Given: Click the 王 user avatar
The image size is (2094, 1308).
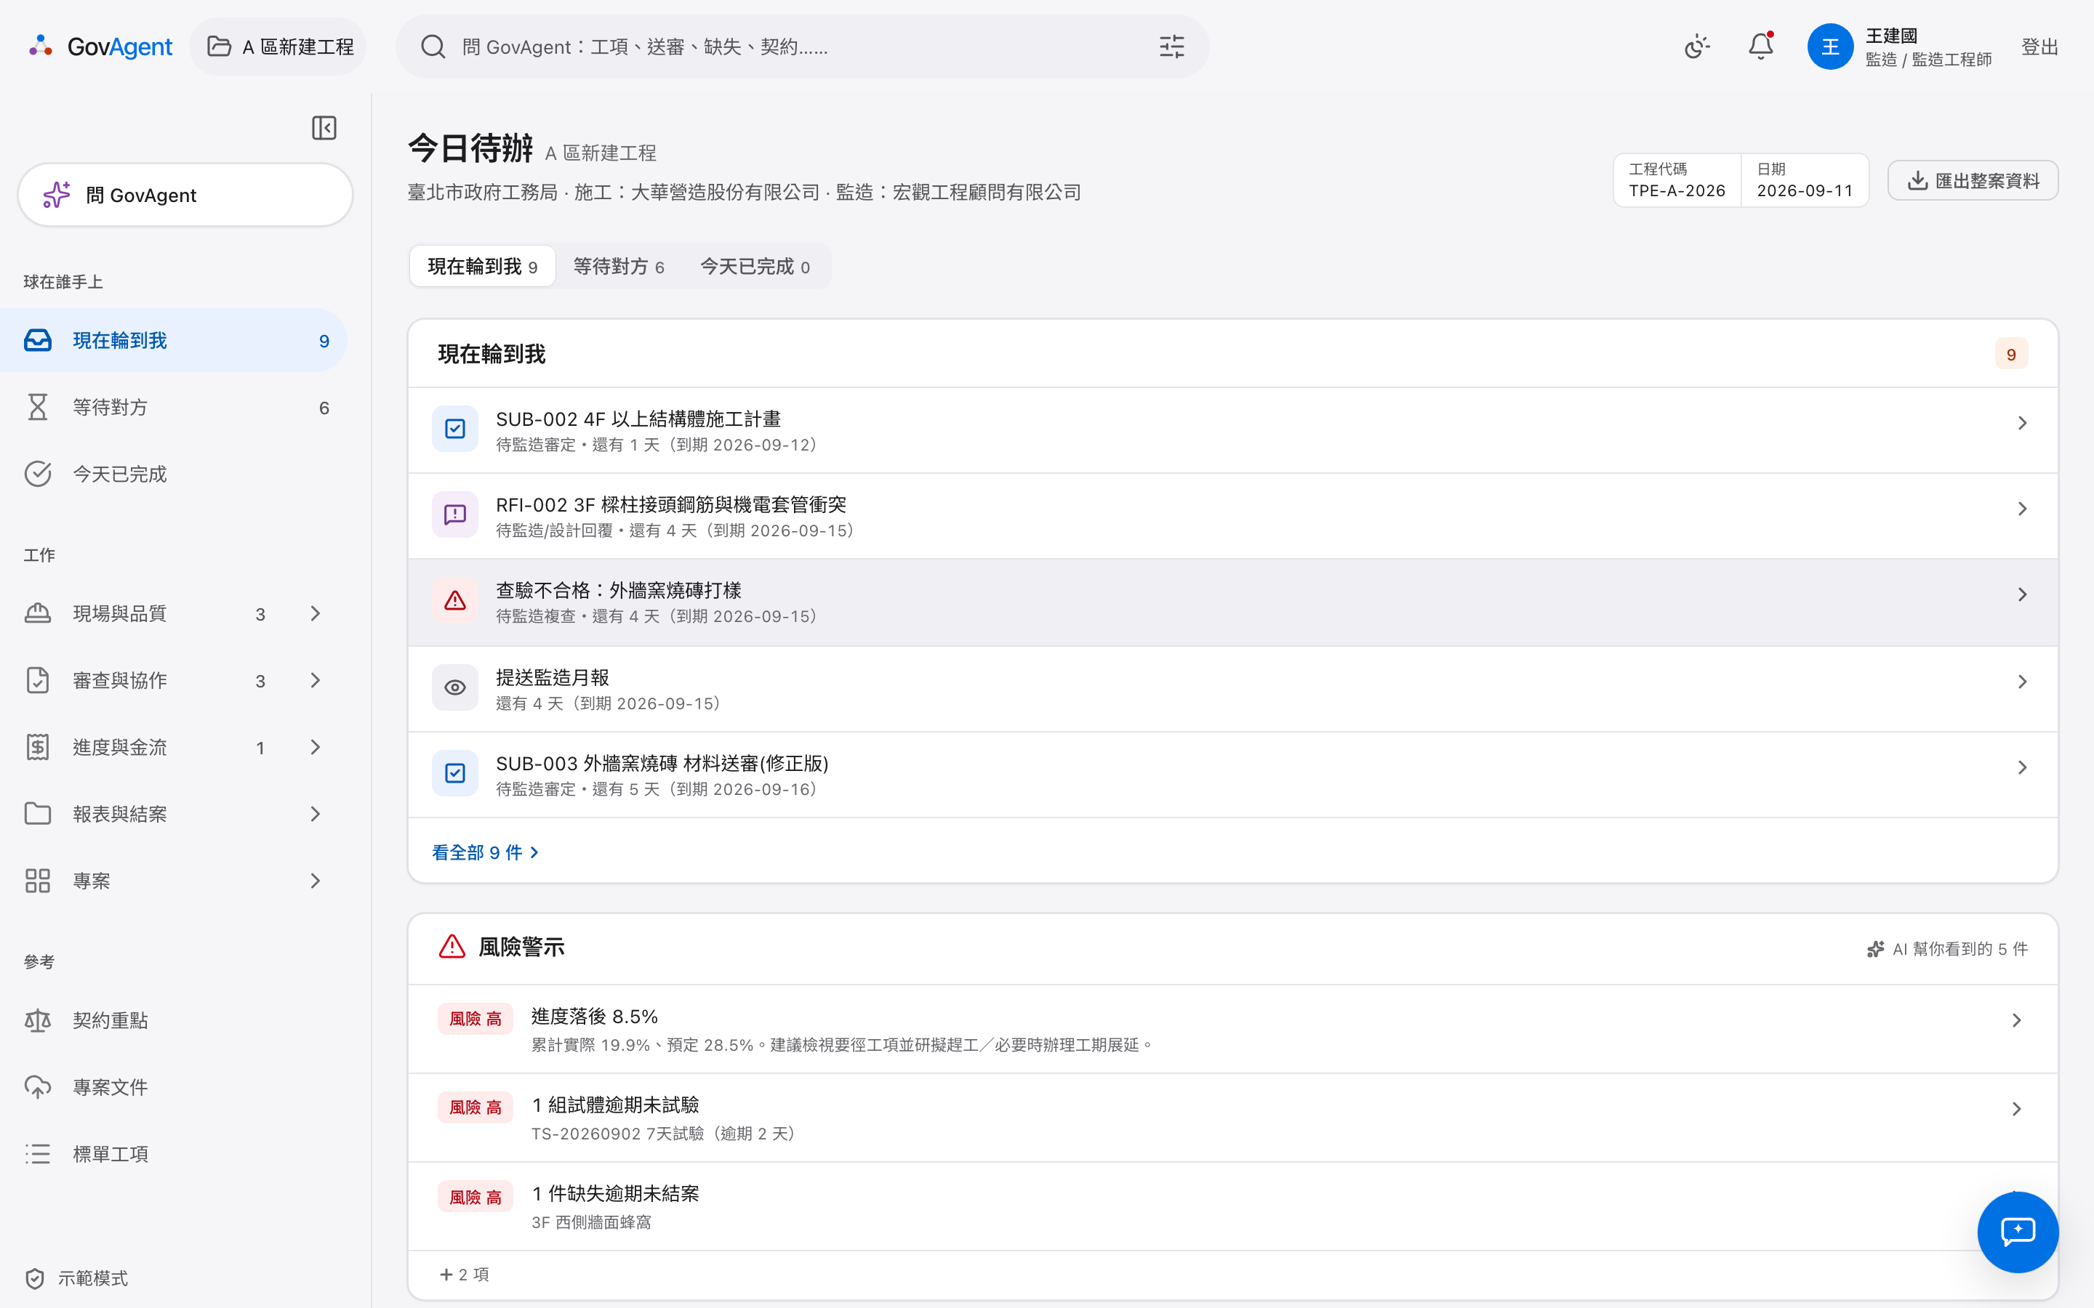Looking at the screenshot, I should (1830, 47).
